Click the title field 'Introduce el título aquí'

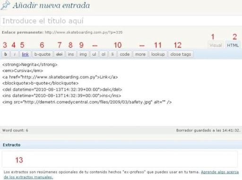tap(121, 21)
